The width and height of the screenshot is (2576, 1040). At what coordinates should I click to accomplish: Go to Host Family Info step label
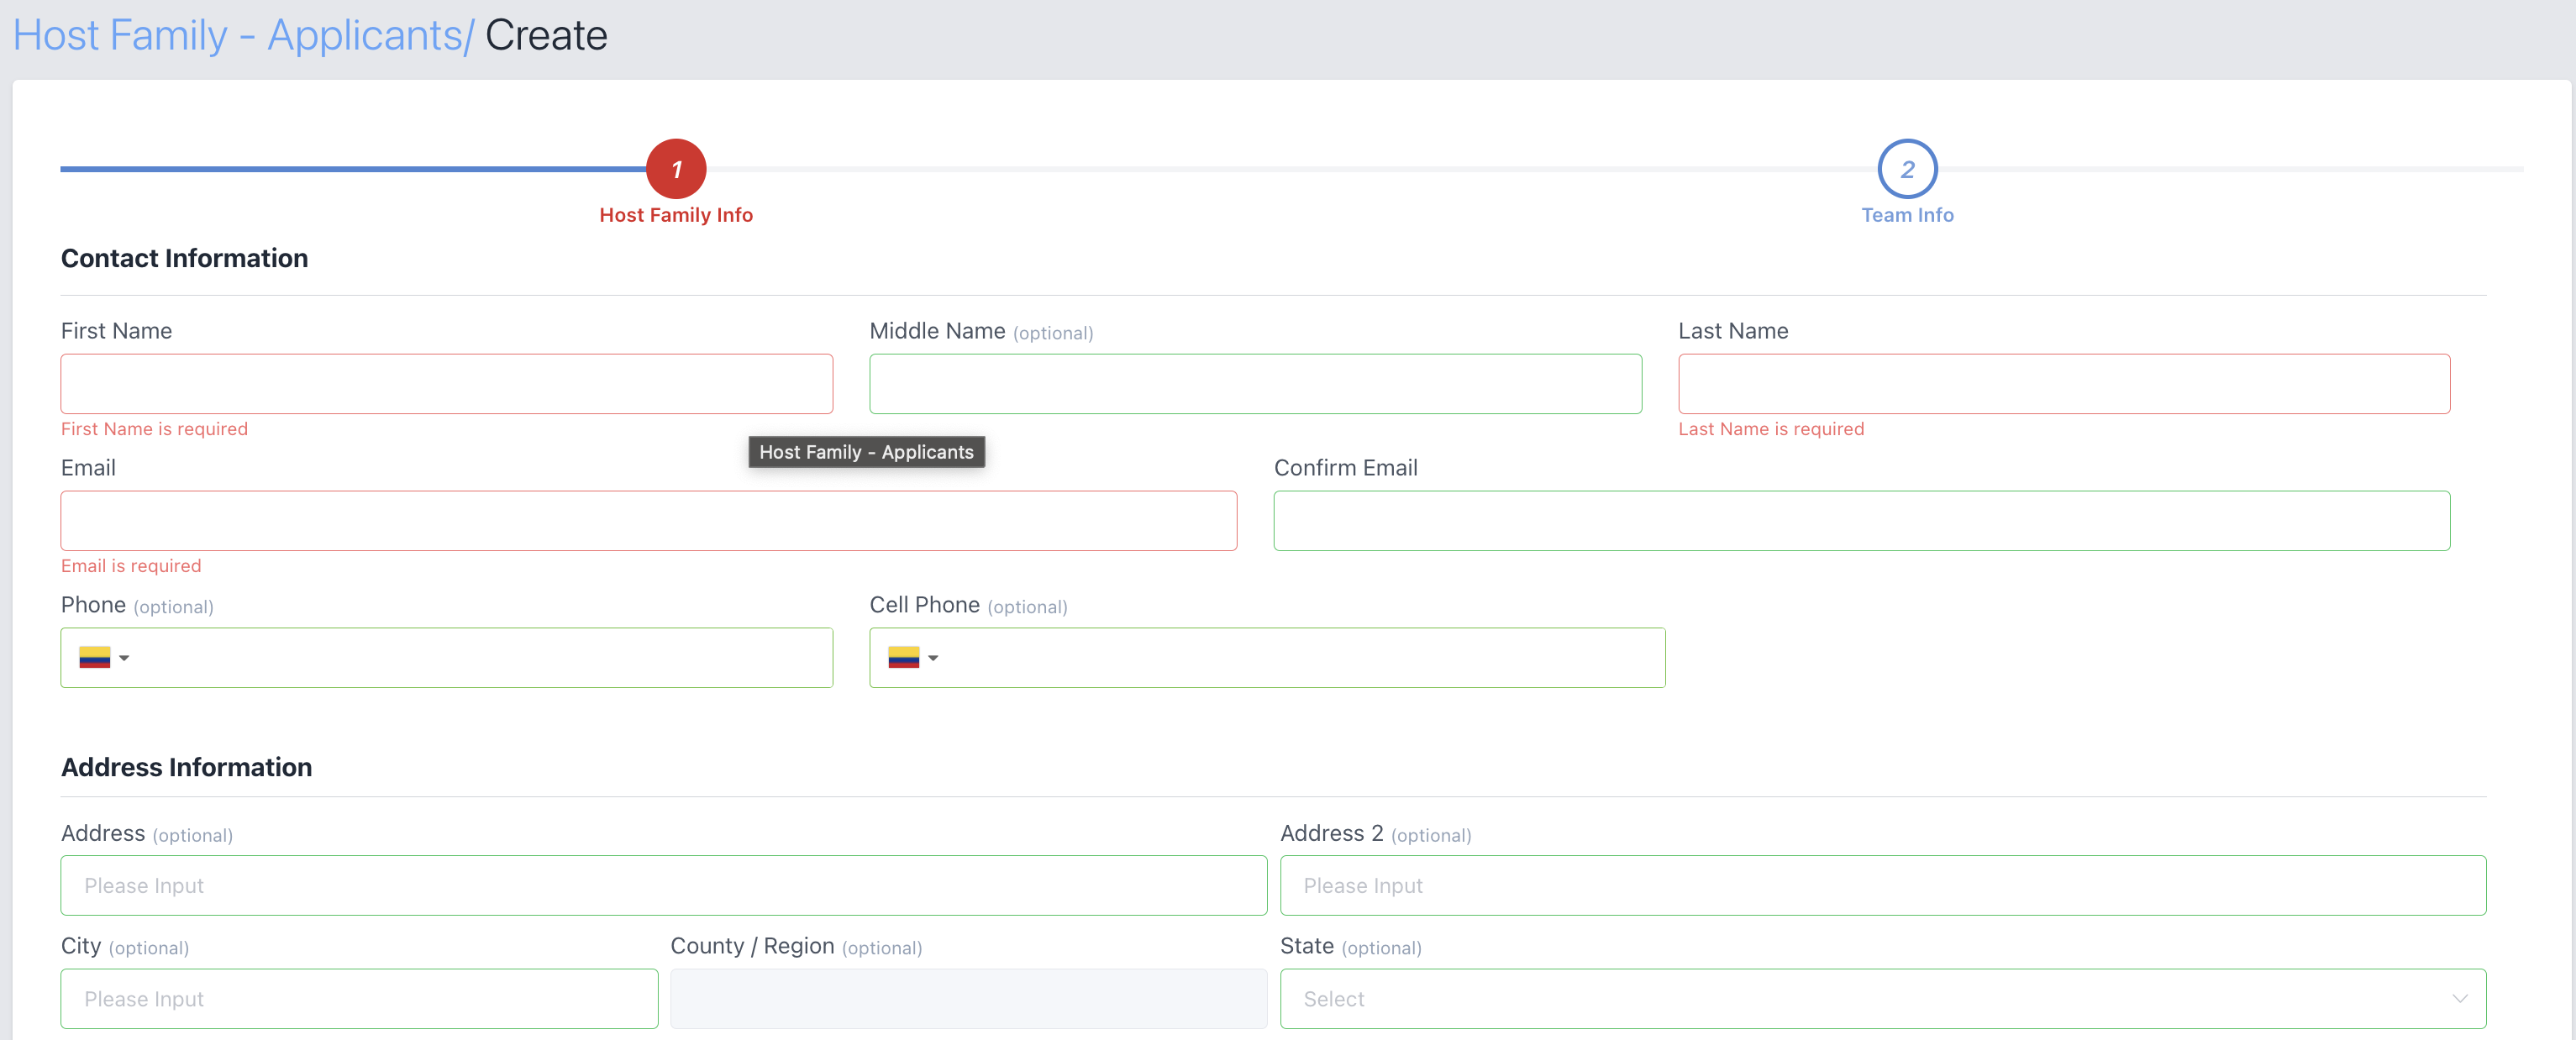(676, 215)
